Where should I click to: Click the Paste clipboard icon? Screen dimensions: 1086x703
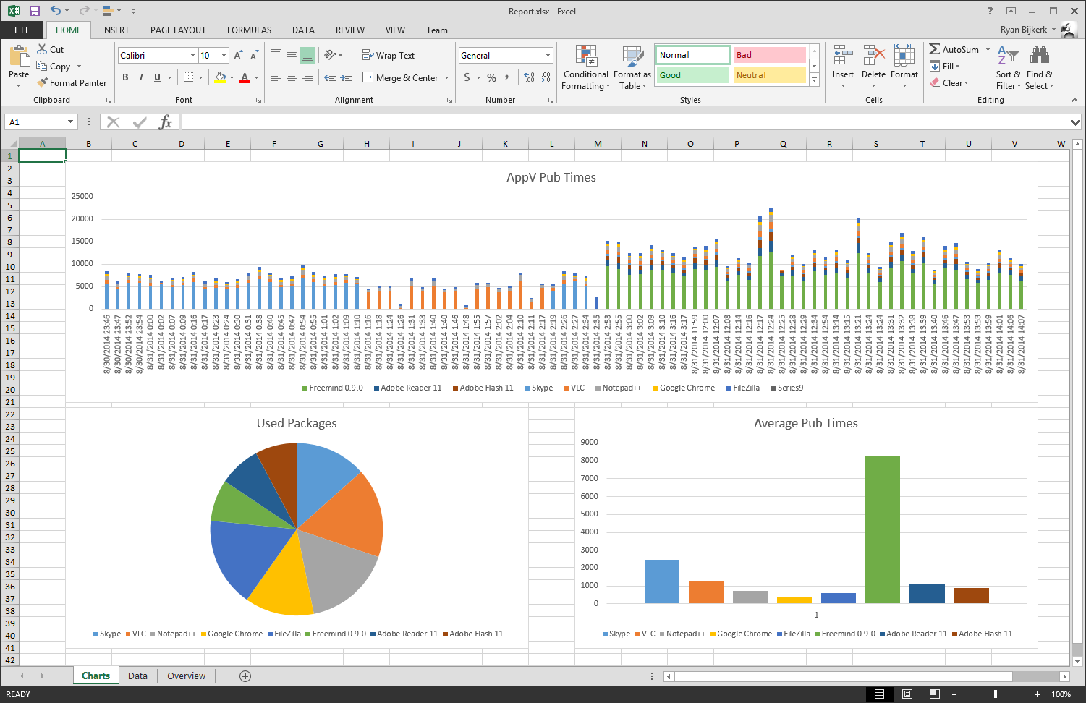(19, 56)
